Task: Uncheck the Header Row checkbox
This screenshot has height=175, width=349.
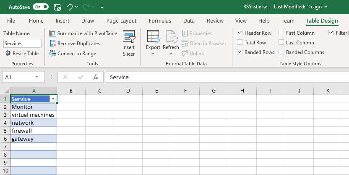Action: 240,33
